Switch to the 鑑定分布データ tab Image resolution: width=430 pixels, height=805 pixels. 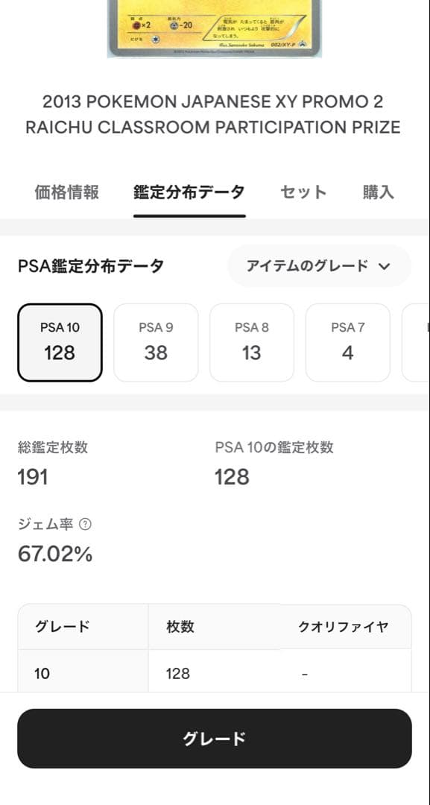[189, 192]
